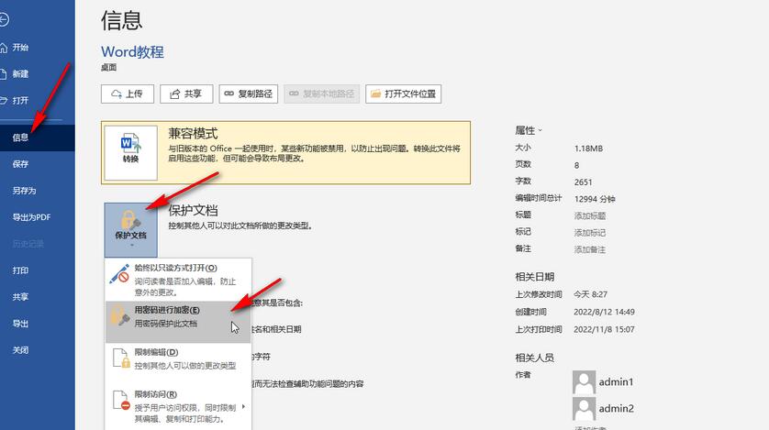
Task: Click the word count 2651
Action: (583, 182)
